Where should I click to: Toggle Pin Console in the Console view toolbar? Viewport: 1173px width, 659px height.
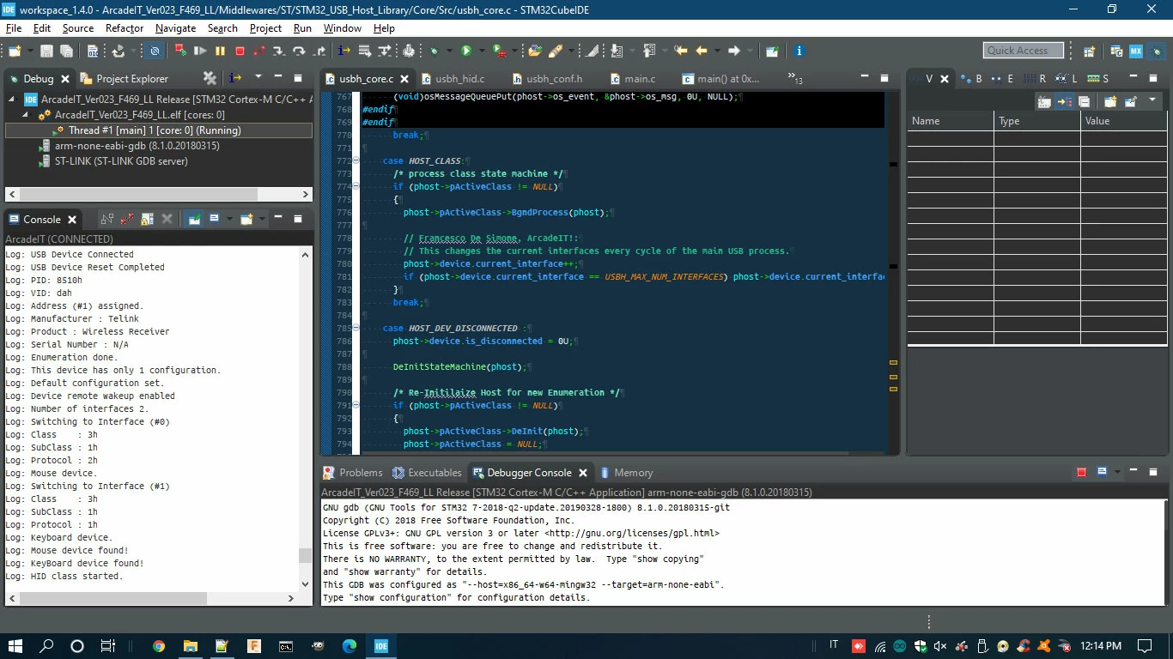[x=195, y=219]
